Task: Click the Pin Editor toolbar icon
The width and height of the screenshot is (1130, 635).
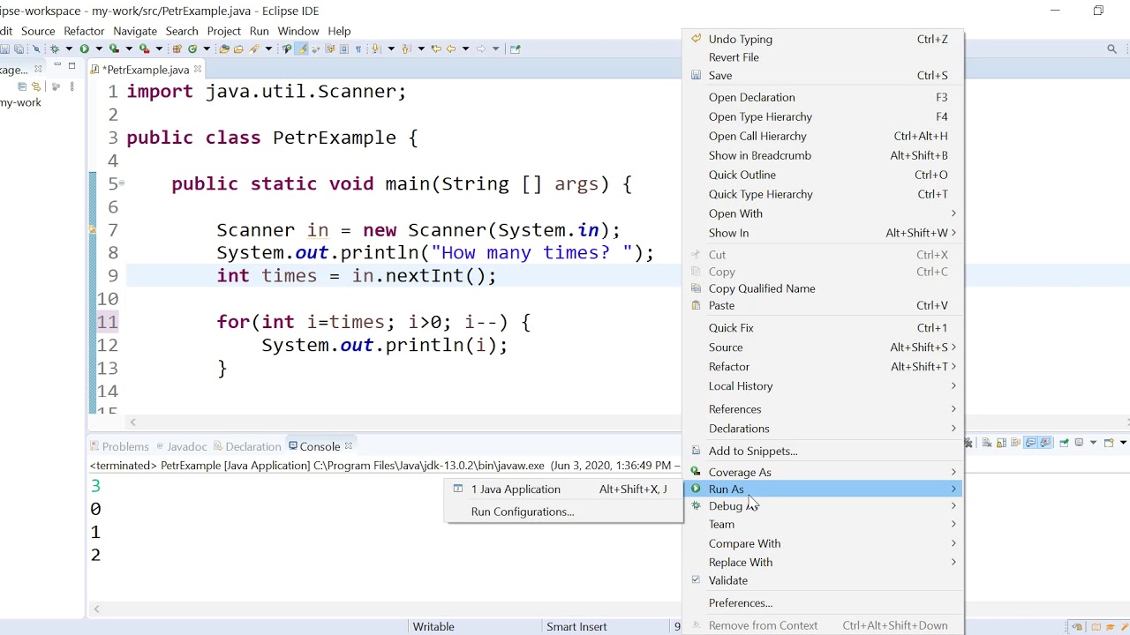Action: [515, 49]
